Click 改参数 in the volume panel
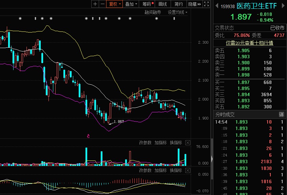The image size is (287, 195). (x=145, y=143)
